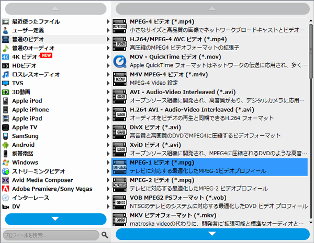Screen dimensions: 314x243
Task: Click the 普通のビデオ film strip icon
Action: [6, 39]
